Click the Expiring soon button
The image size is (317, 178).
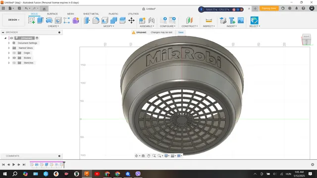pyautogui.click(x=269, y=8)
